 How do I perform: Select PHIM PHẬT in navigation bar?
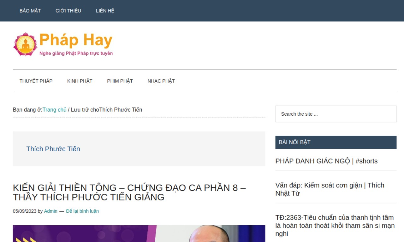pyautogui.click(x=120, y=81)
